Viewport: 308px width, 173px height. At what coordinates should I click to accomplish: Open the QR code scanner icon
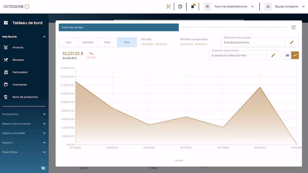(x=168, y=6)
